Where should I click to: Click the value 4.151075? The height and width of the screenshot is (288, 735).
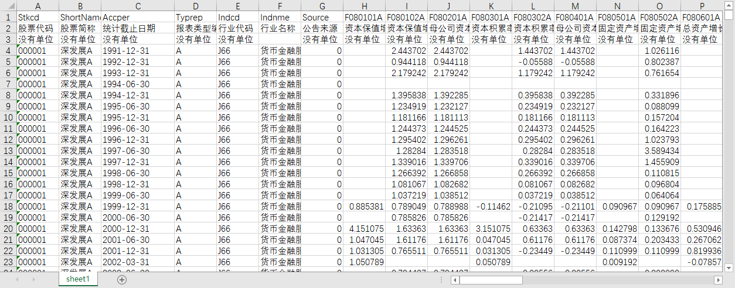[365, 229]
